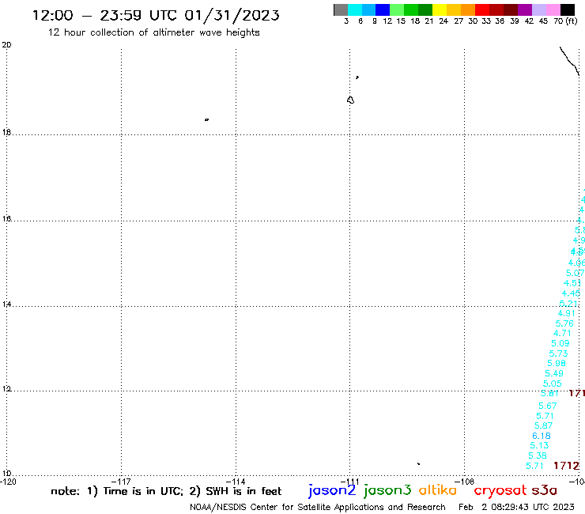585x514 pixels.
Task: Click the date range title text
Action: (156, 16)
